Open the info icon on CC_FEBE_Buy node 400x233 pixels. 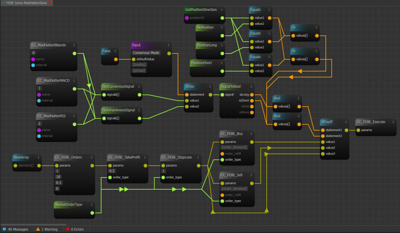[251, 133]
